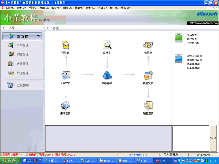The image size is (219, 164).
Task: Open the 销售退货 sales return icon
Action: point(148,105)
